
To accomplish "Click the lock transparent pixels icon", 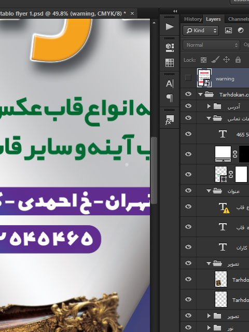I will (x=203, y=60).
